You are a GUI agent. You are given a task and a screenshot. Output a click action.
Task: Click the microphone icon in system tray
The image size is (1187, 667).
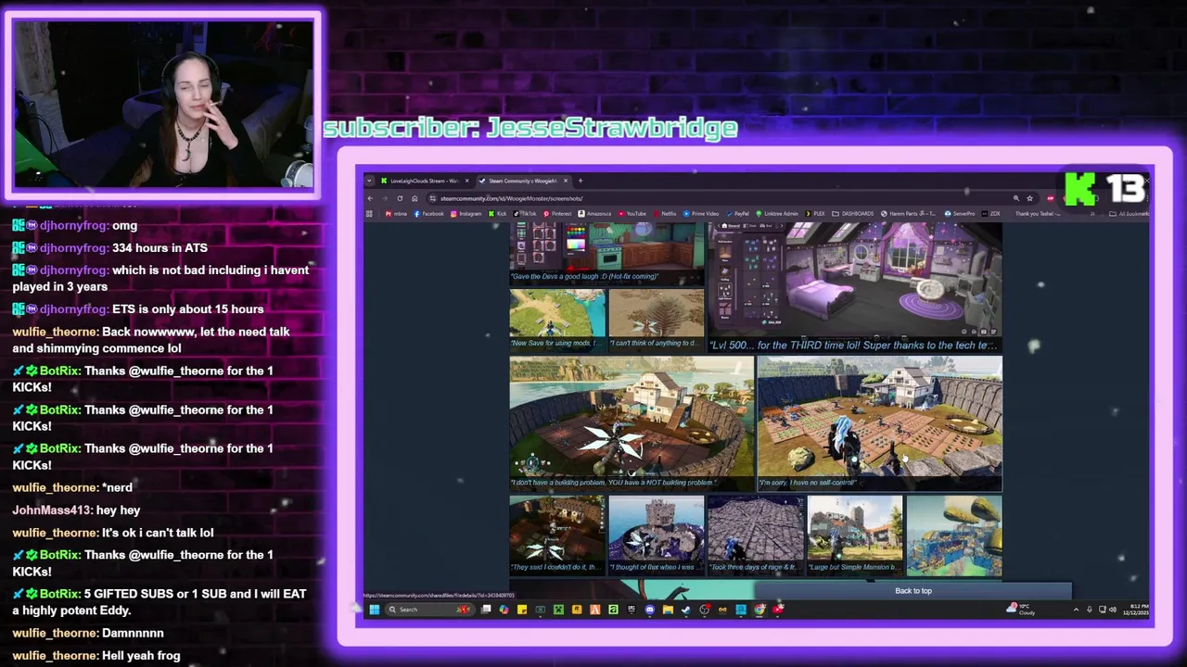point(1090,610)
